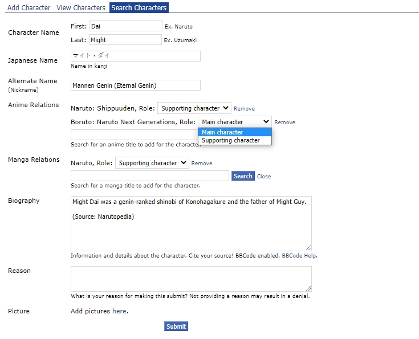Viewport: 419px width, 339px height.
Task: Close the manga search box
Action: click(264, 177)
